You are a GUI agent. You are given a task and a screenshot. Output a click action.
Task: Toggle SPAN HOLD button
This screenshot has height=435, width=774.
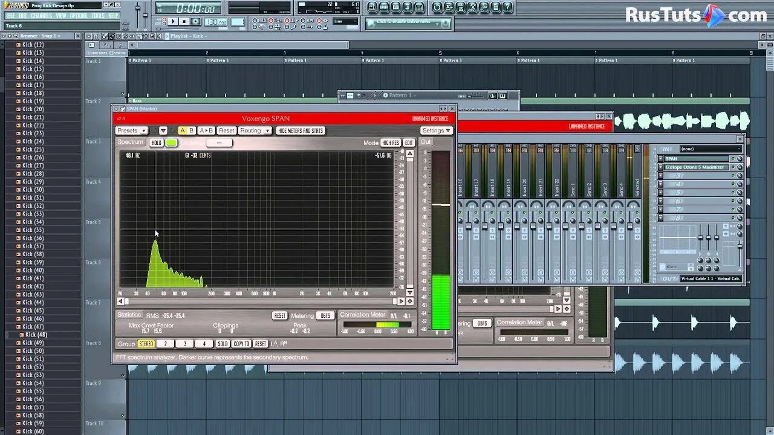[x=157, y=143]
